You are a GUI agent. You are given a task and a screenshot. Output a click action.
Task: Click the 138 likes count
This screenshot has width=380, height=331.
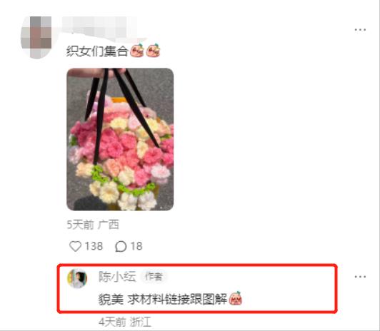coord(94,246)
